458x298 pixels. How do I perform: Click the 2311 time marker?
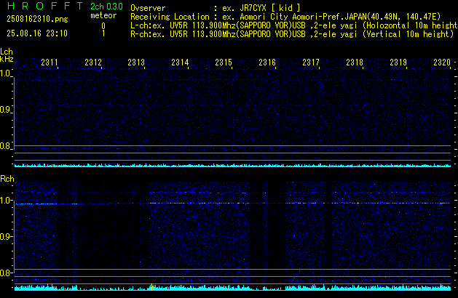(50, 63)
